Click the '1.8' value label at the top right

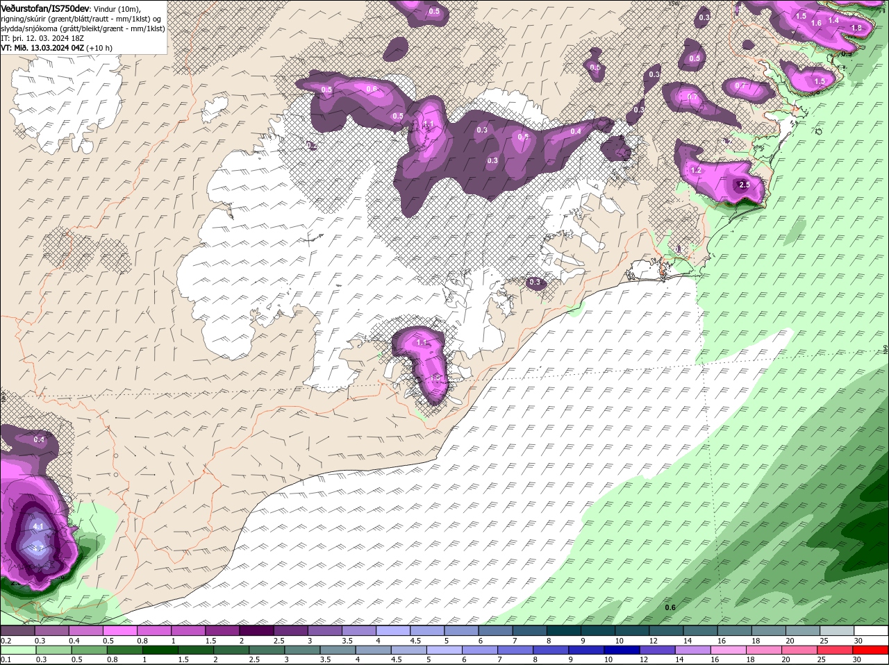[x=856, y=28]
